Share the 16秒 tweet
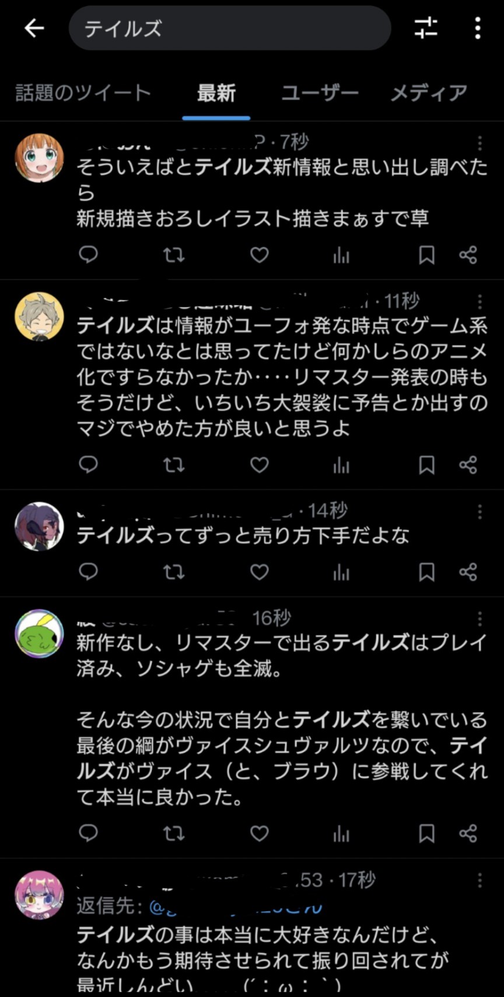The height and width of the screenshot is (997, 504). pyautogui.click(x=468, y=833)
